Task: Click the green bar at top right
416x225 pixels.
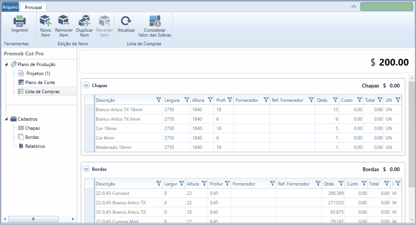Action: (x=386, y=7)
